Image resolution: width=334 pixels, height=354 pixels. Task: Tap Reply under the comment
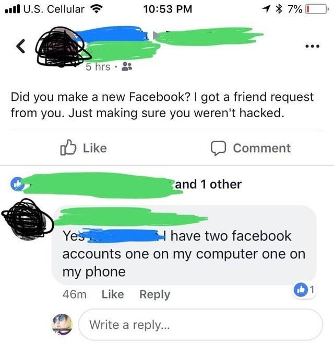coord(154,294)
